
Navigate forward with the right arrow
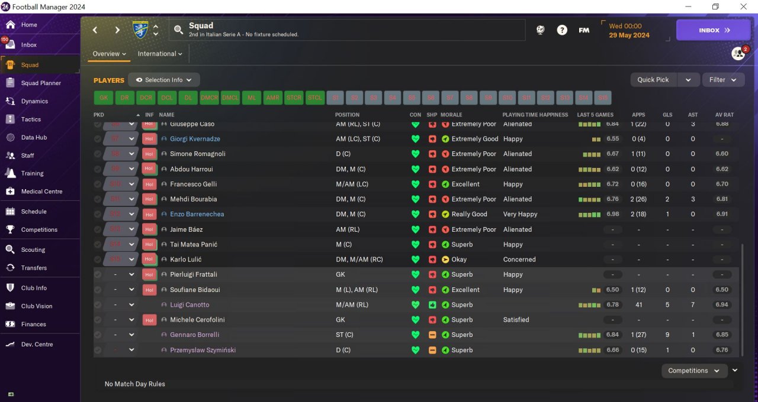[x=117, y=30]
